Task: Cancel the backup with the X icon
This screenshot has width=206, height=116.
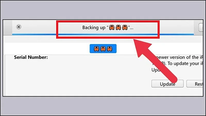Action: click(x=19, y=27)
